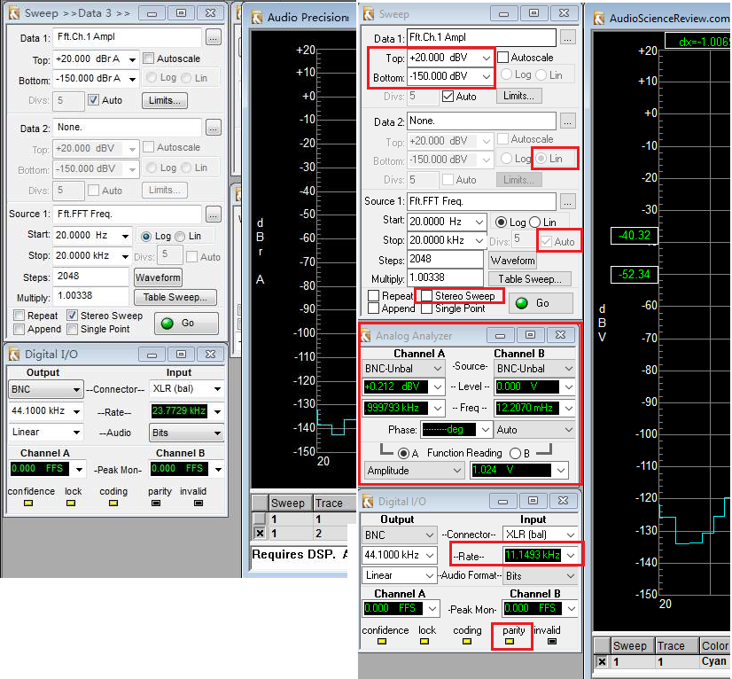Screen dimensions: 732x679
Task: Uncheck Stereo Sweep in Sweep >>Data 3 >> window
Action: [x=72, y=316]
